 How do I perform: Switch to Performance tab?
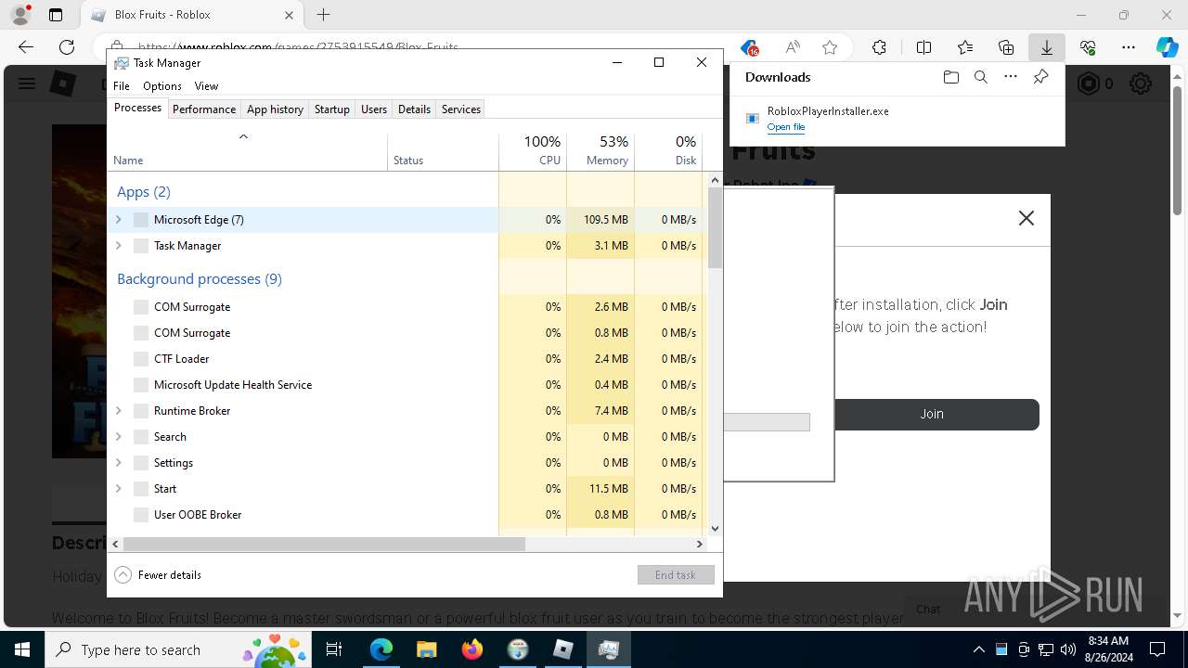click(204, 109)
